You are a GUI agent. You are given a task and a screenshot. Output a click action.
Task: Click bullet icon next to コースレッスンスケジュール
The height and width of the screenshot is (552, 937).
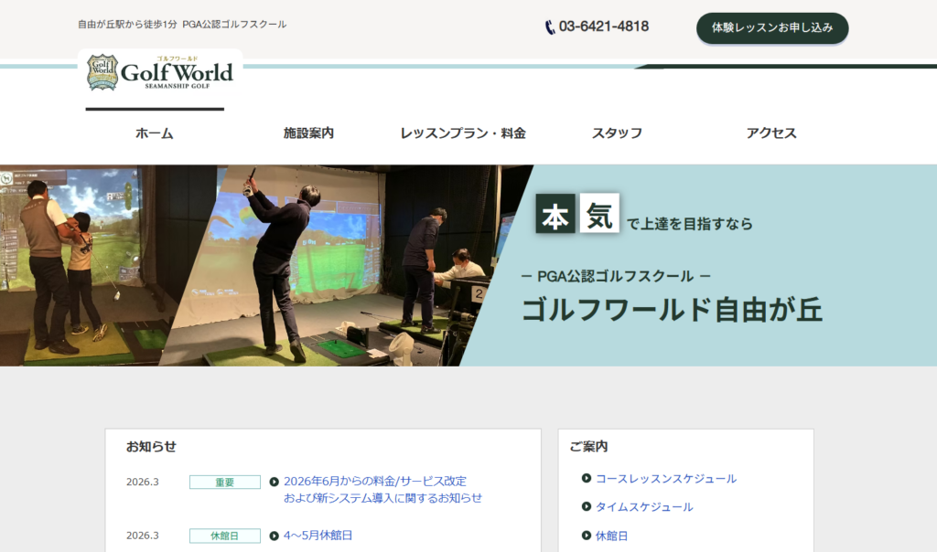point(587,478)
